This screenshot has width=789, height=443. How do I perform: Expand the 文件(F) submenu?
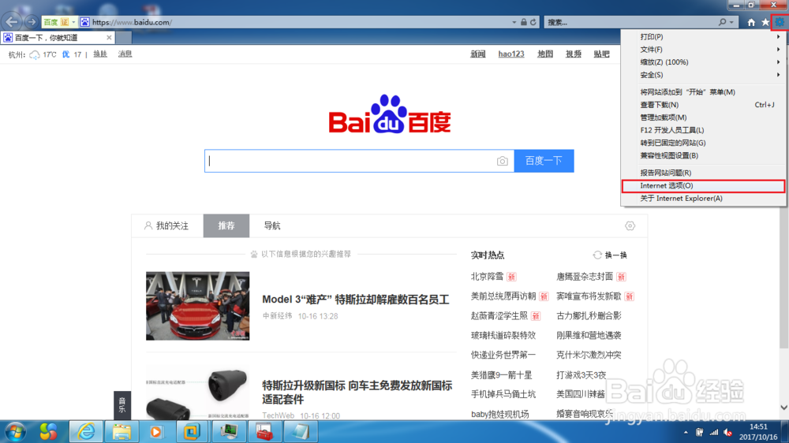pyautogui.click(x=704, y=50)
